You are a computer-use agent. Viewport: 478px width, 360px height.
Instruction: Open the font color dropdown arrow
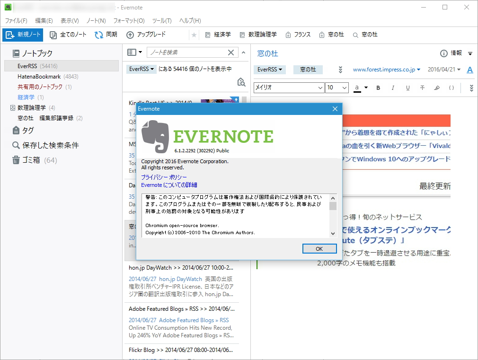(366, 88)
